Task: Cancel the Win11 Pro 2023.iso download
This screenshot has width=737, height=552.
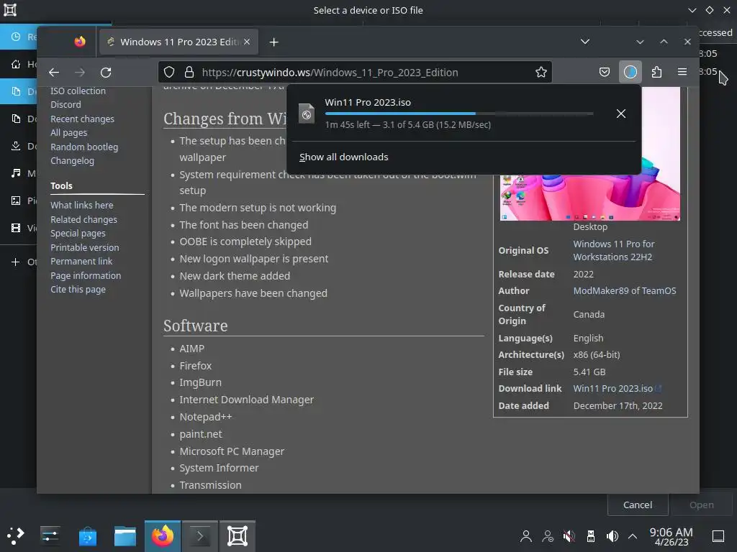Action: click(x=621, y=114)
